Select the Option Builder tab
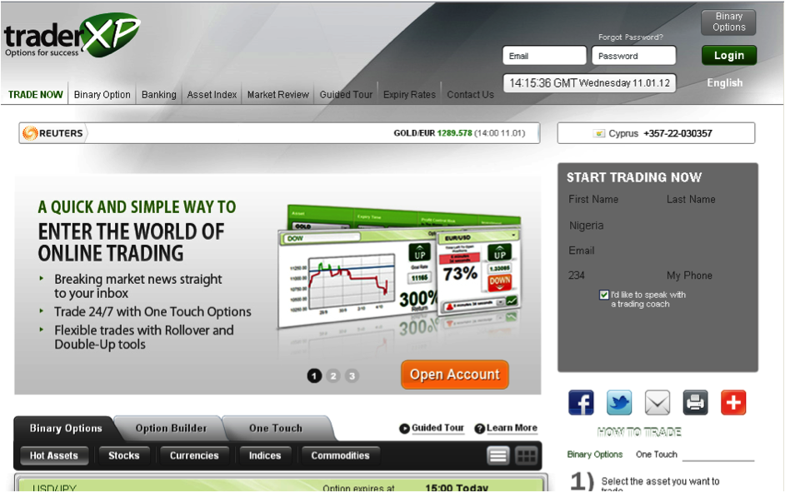The image size is (785, 492). pyautogui.click(x=171, y=429)
